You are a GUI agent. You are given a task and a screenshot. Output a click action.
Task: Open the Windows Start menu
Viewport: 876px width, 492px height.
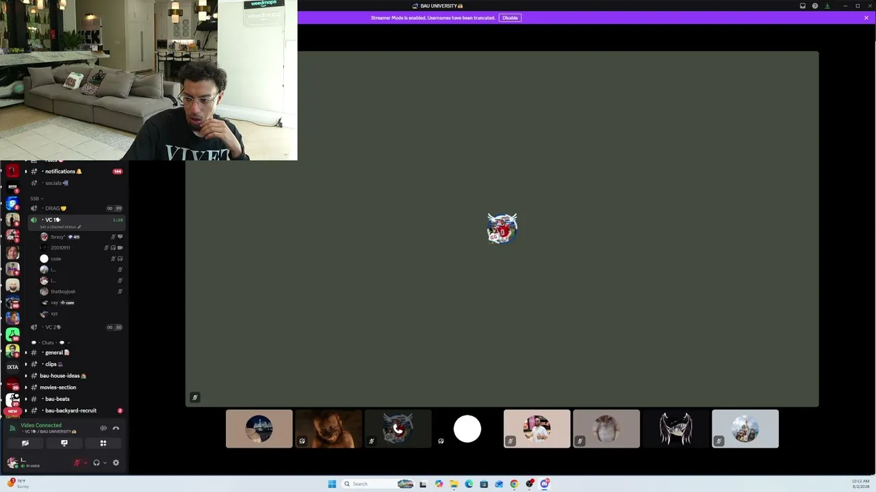coord(332,484)
